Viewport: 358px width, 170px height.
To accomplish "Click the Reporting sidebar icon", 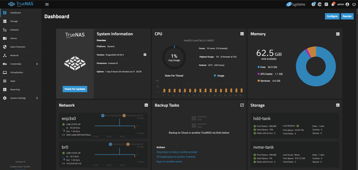I will pos(5,89).
